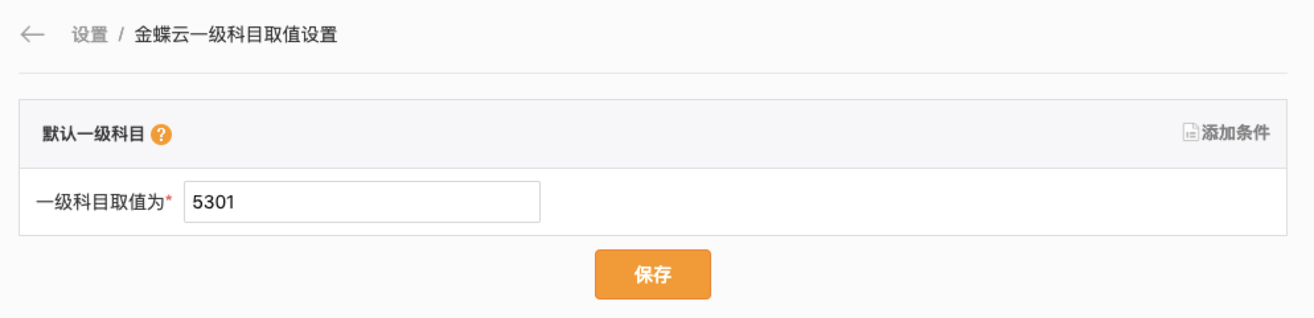Screen dimensions: 1314x318
Task: Click the 科目 word in the 默认一级科目 heading
Action: [x=128, y=134]
